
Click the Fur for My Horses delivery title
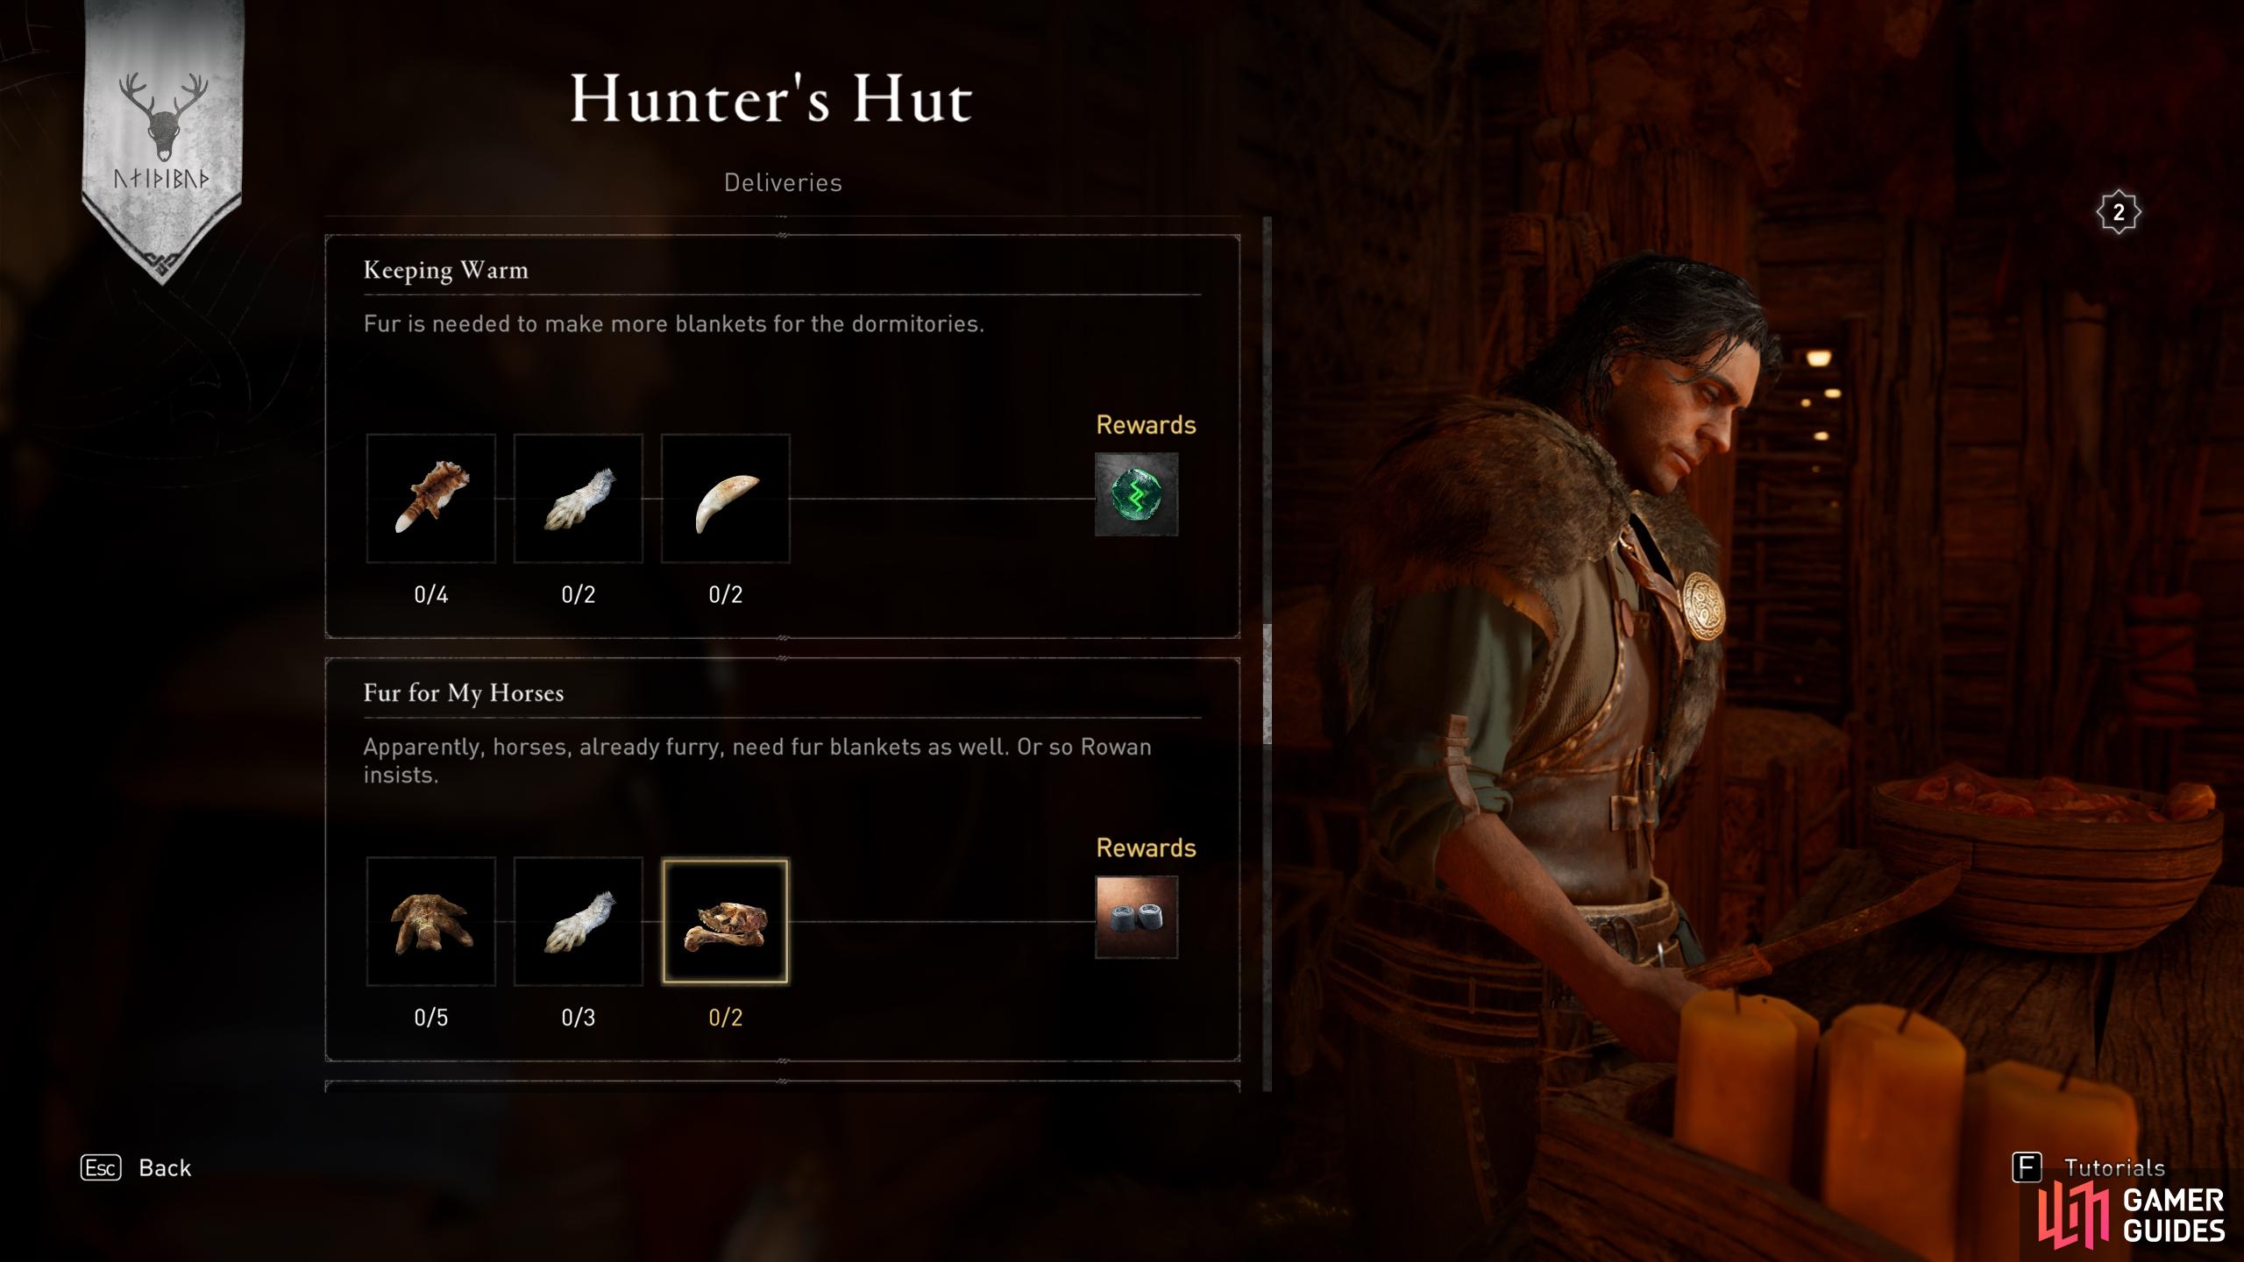[463, 693]
